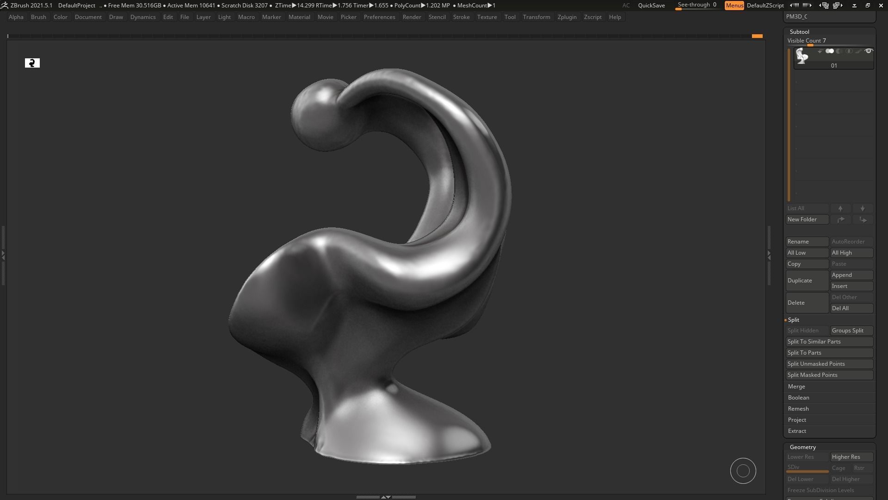Toggle the eye visibility icon on subtool 01

click(869, 51)
